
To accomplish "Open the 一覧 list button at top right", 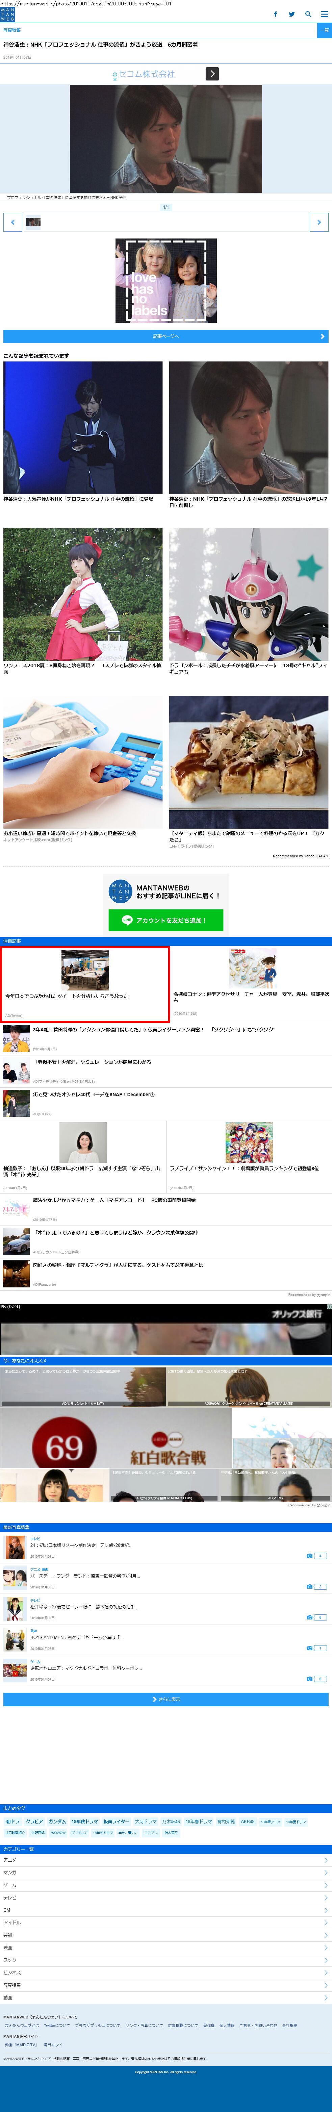I will pos(324,30).
